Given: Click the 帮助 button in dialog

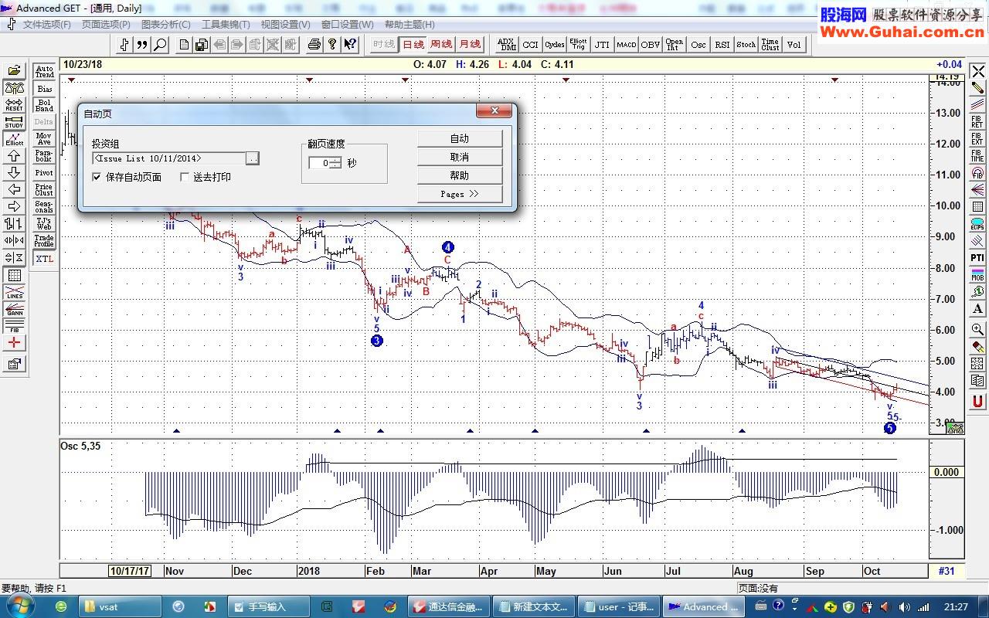Looking at the screenshot, I should pyautogui.click(x=460, y=175).
